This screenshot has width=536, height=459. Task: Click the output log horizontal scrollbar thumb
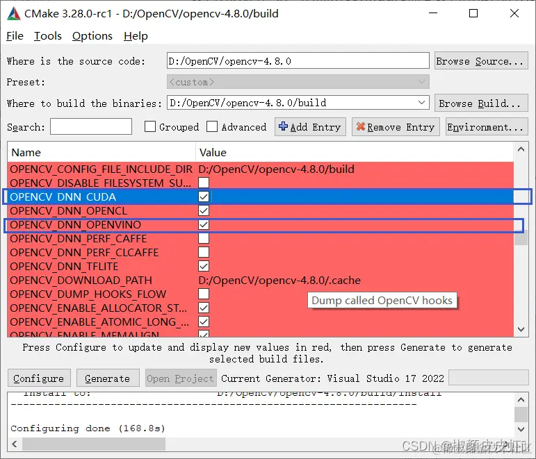click(x=94, y=444)
